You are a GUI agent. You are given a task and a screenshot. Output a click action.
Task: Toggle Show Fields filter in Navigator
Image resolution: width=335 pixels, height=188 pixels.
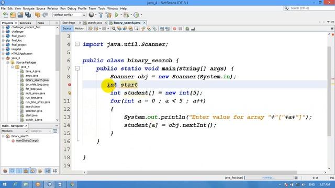click(12, 171)
